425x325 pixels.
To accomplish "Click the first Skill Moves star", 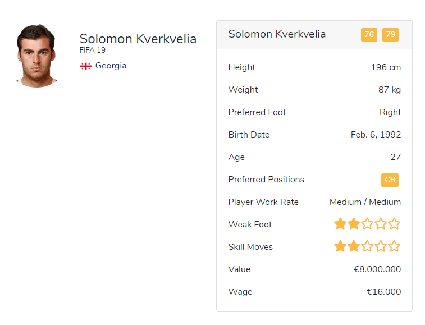I will coord(340,246).
